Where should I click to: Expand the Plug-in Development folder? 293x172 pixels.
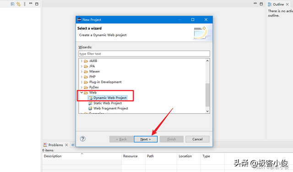tap(81, 82)
